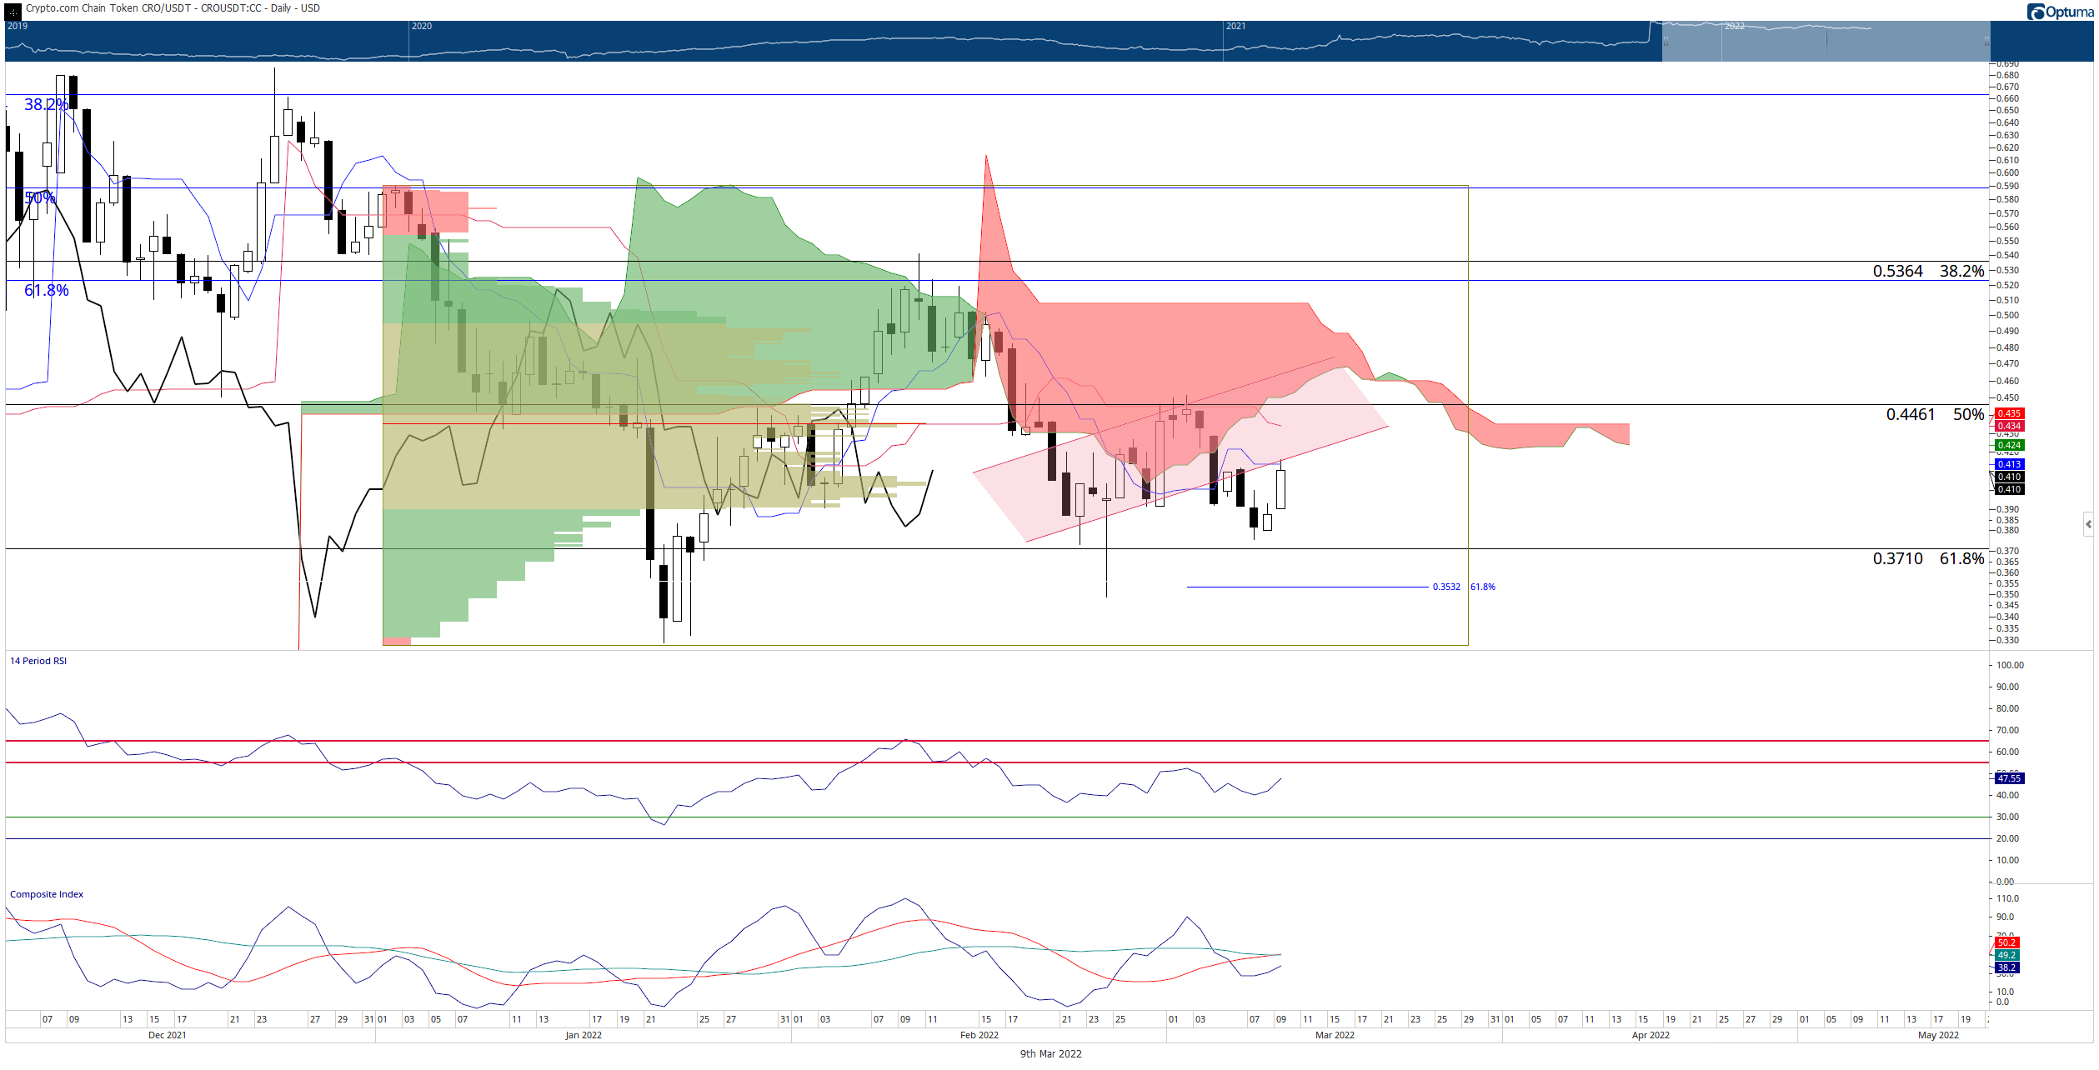Click the small blue '61.8%' label beside 0.3532
Viewport: 2099px width, 1070px height.
[x=1482, y=587]
